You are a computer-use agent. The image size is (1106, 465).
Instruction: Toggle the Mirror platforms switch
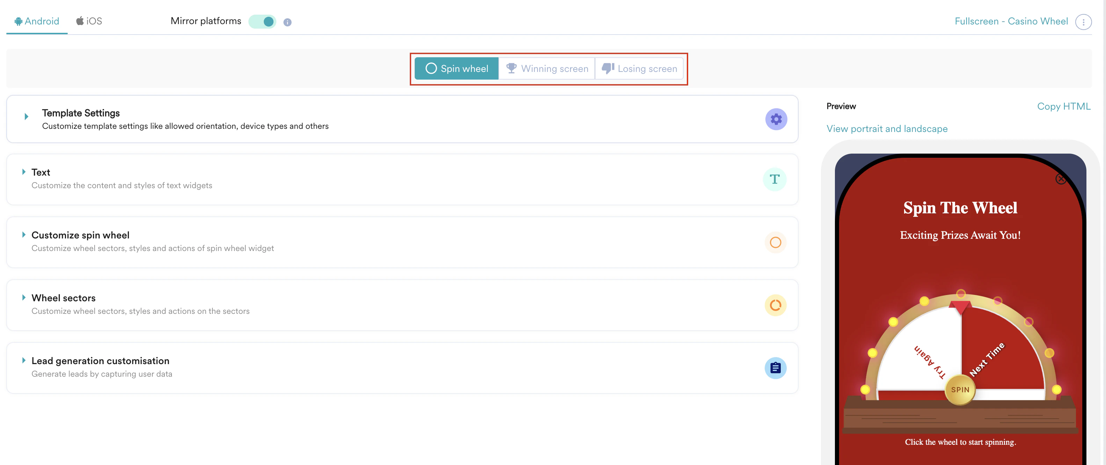tap(263, 21)
